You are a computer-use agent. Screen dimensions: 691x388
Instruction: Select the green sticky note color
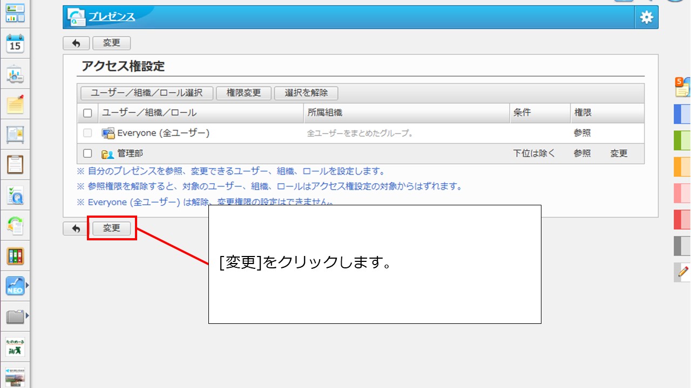(682, 141)
